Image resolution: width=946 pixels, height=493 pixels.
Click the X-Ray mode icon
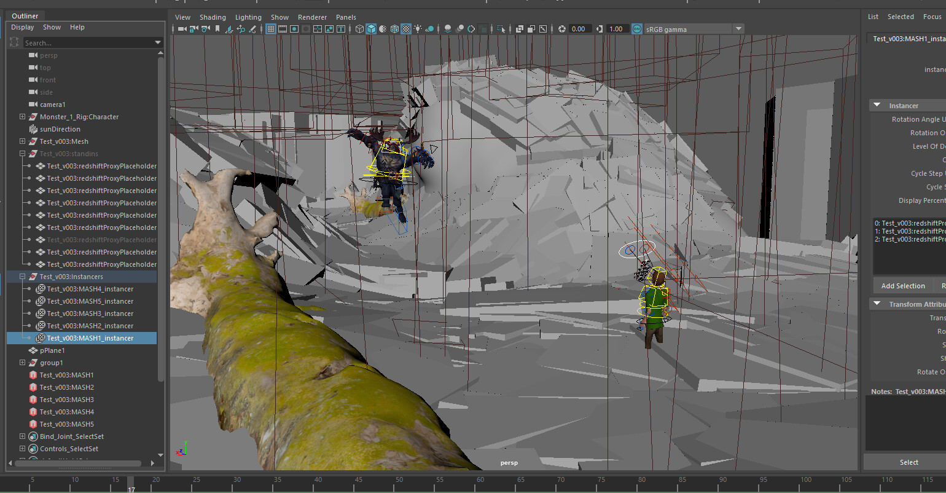tap(519, 29)
